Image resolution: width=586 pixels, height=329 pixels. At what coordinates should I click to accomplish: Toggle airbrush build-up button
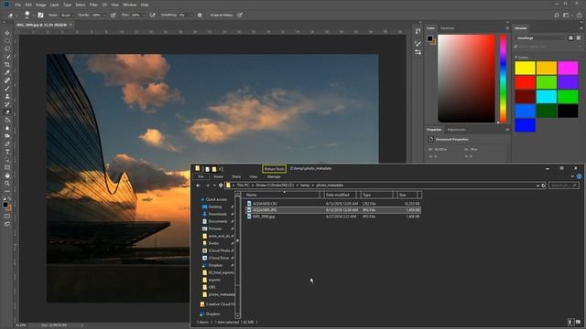[152, 15]
